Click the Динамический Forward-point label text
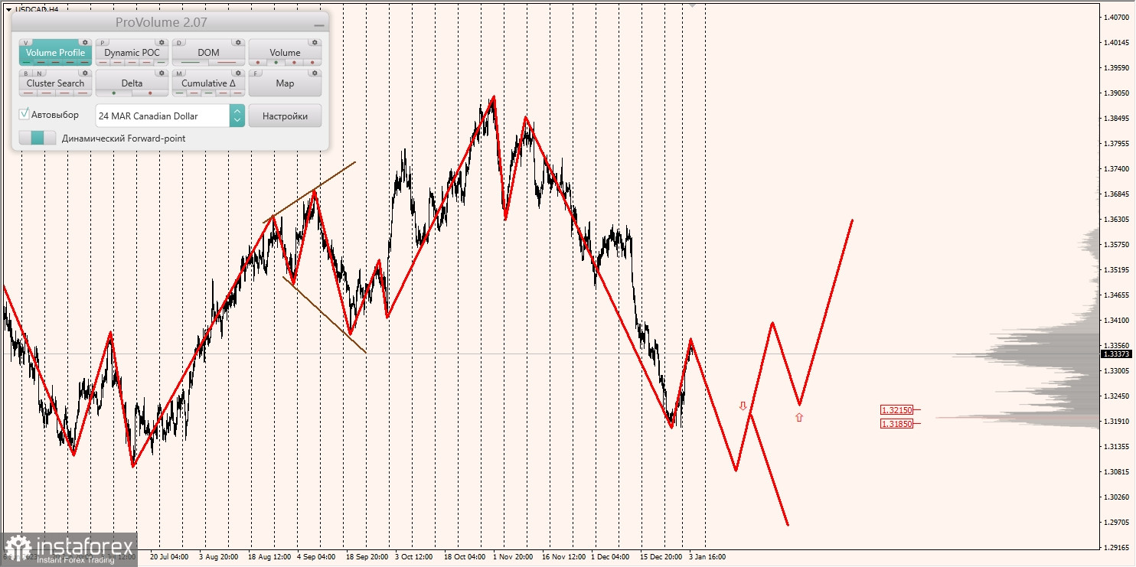This screenshot has height=567, width=1136. click(x=123, y=138)
